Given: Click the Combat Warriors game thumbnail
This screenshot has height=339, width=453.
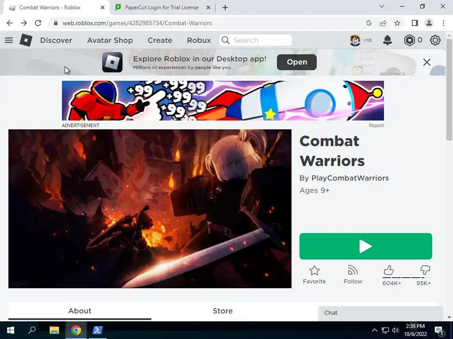Looking at the screenshot, I should click(150, 209).
